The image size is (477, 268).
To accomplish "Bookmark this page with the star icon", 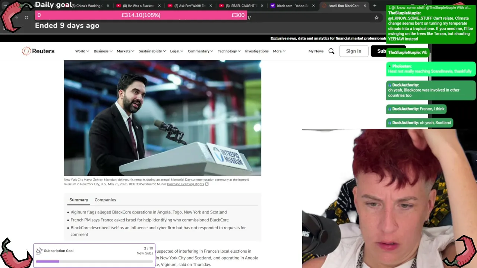I will (x=376, y=17).
